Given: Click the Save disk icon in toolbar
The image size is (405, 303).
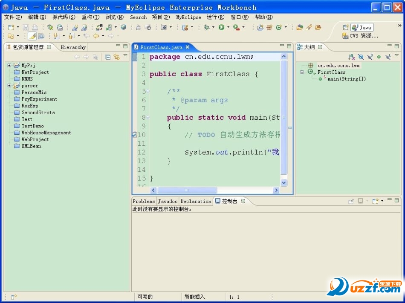Looking at the screenshot, I should 26,27.
